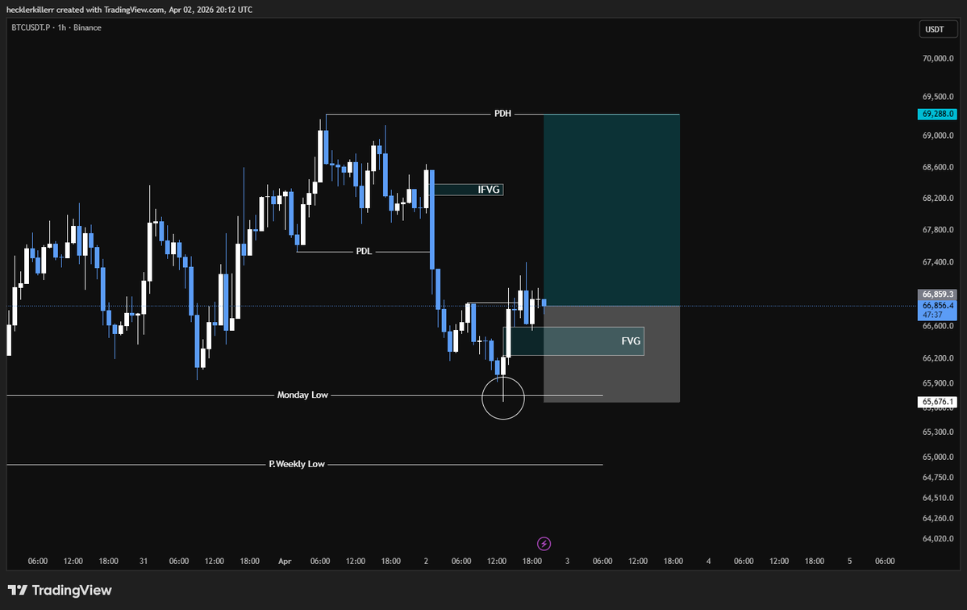Screen dimensions: 967x610
Task: Click the 69,500.0 price axis label
Action: (x=937, y=97)
